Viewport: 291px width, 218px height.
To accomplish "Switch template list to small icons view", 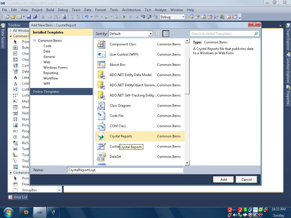I will click(158, 33).
